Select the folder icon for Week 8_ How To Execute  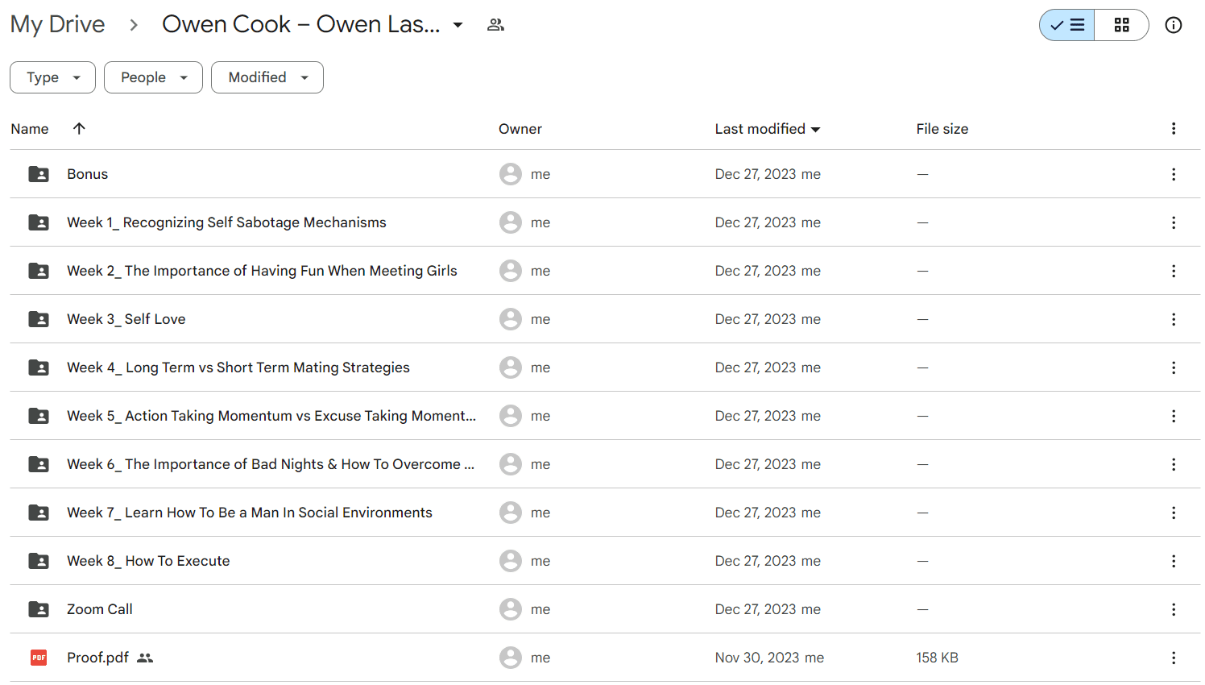39,561
